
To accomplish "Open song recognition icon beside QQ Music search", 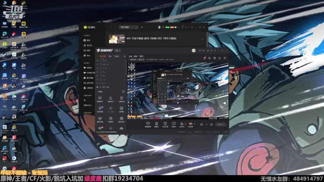I will pyautogui.click(x=142, y=27).
